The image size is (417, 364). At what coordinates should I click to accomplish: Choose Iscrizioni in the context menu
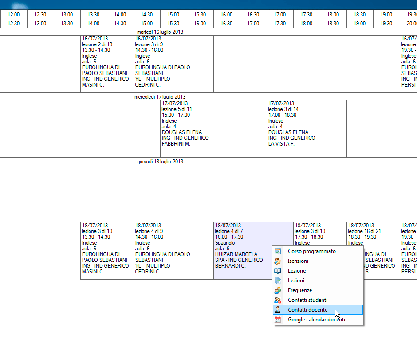click(318, 261)
